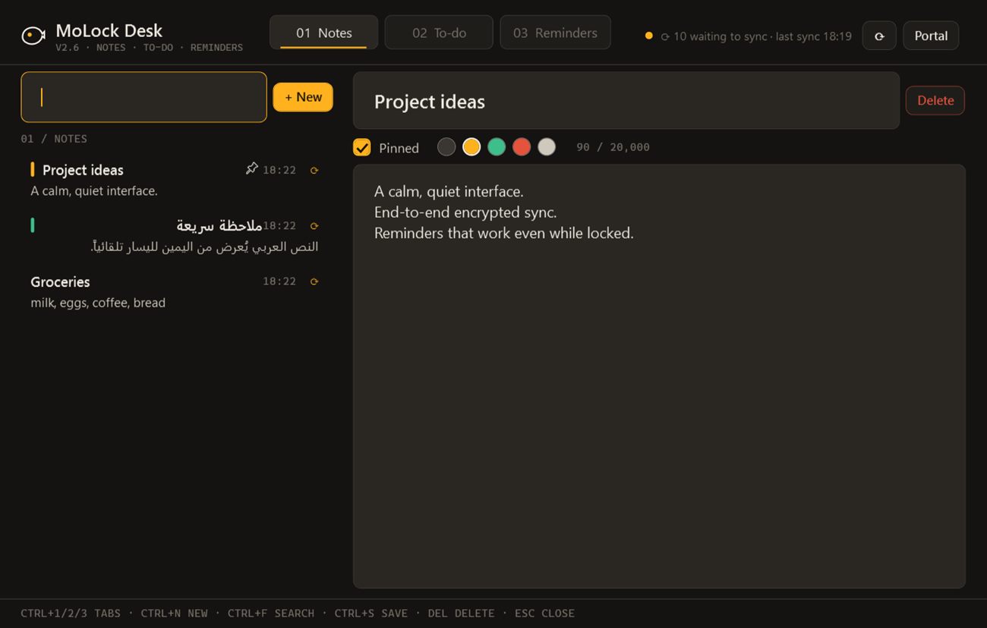Click into the Project ideas title field
Viewport: 987px width, 628px height.
point(626,101)
